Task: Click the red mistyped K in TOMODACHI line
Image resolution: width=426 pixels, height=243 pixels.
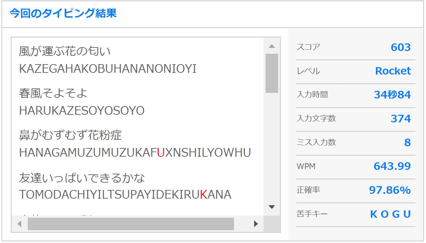Action: (x=203, y=195)
